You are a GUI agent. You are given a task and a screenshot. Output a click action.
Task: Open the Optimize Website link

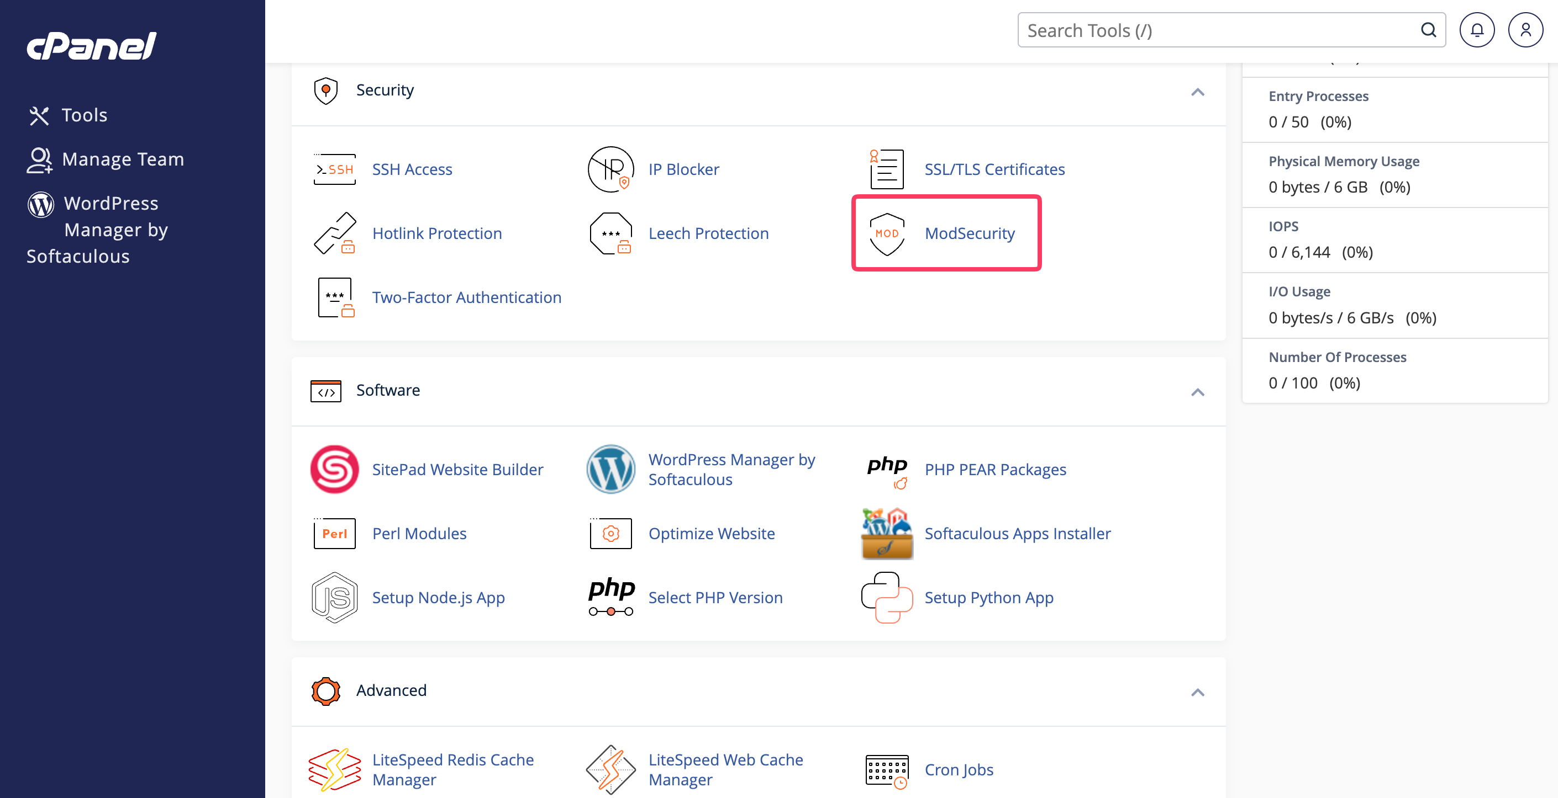711,534
